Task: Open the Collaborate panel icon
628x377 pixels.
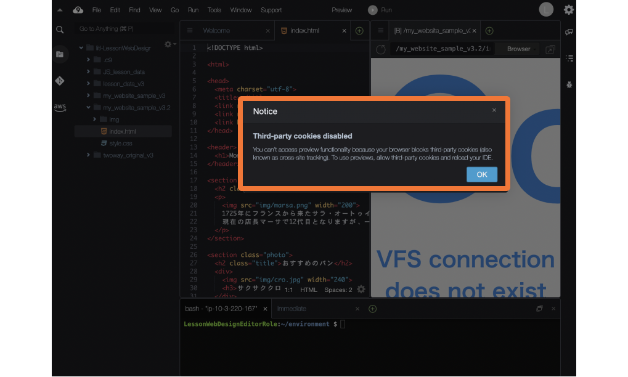Action: pyautogui.click(x=569, y=32)
